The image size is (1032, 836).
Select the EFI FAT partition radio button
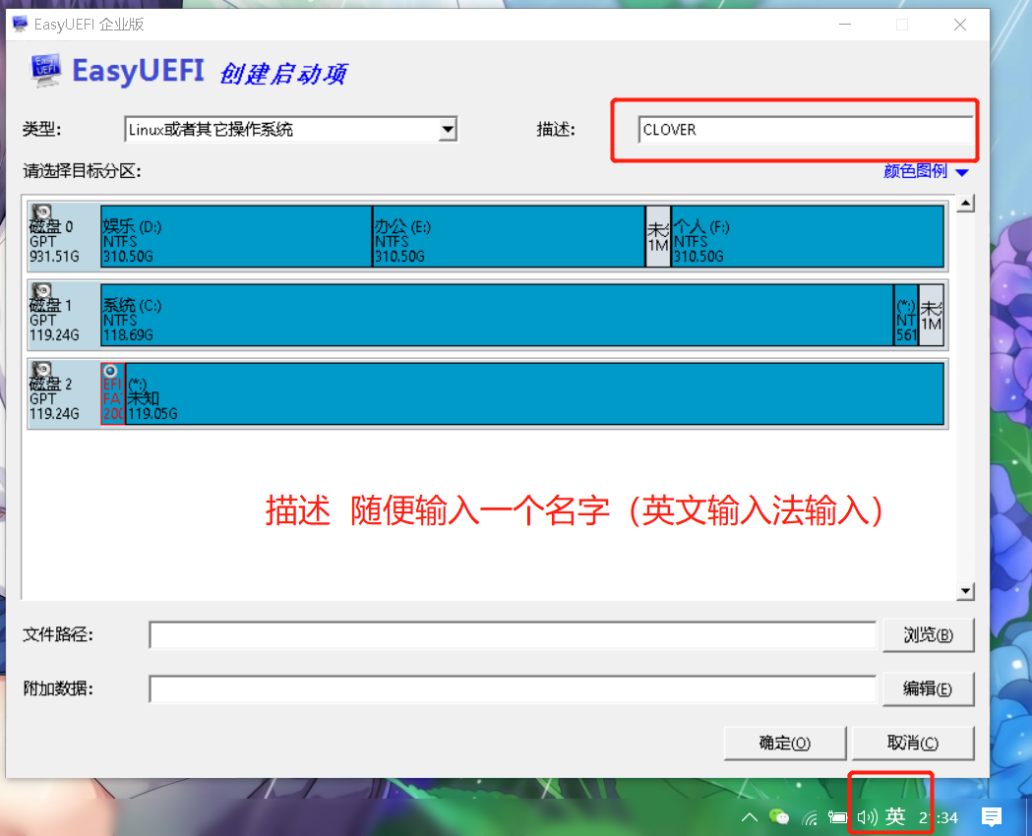tap(110, 371)
